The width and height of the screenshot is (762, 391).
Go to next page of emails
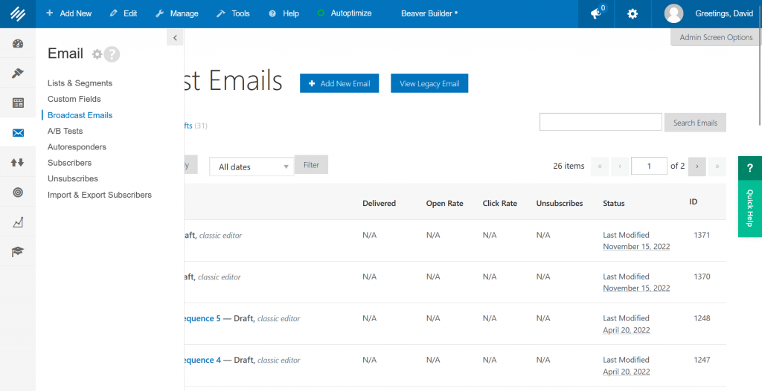click(697, 167)
